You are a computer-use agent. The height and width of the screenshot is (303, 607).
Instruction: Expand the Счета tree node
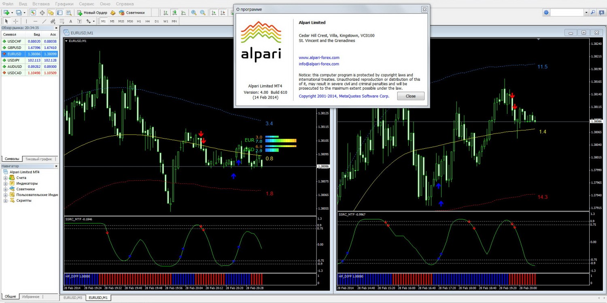pyautogui.click(x=5, y=178)
